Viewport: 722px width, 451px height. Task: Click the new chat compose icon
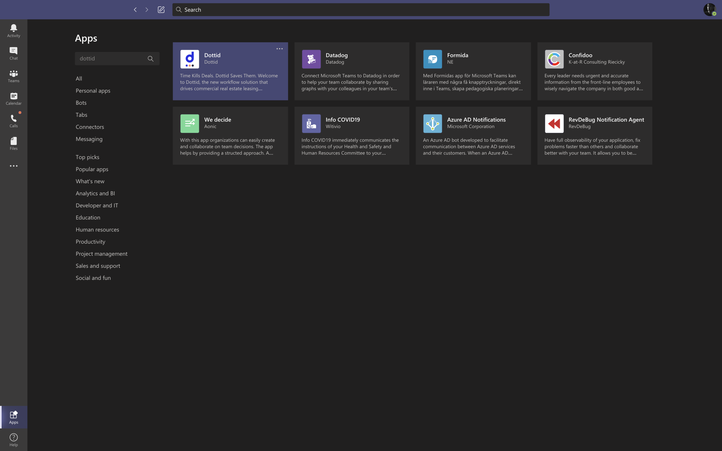161,10
